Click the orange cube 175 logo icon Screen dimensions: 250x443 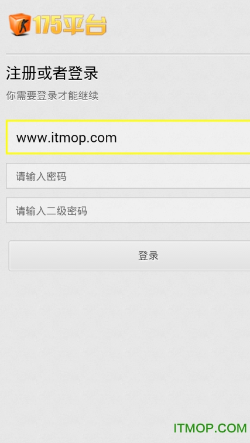coord(20,24)
